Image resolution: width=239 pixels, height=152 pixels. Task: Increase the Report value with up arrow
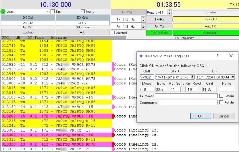(170, 11)
